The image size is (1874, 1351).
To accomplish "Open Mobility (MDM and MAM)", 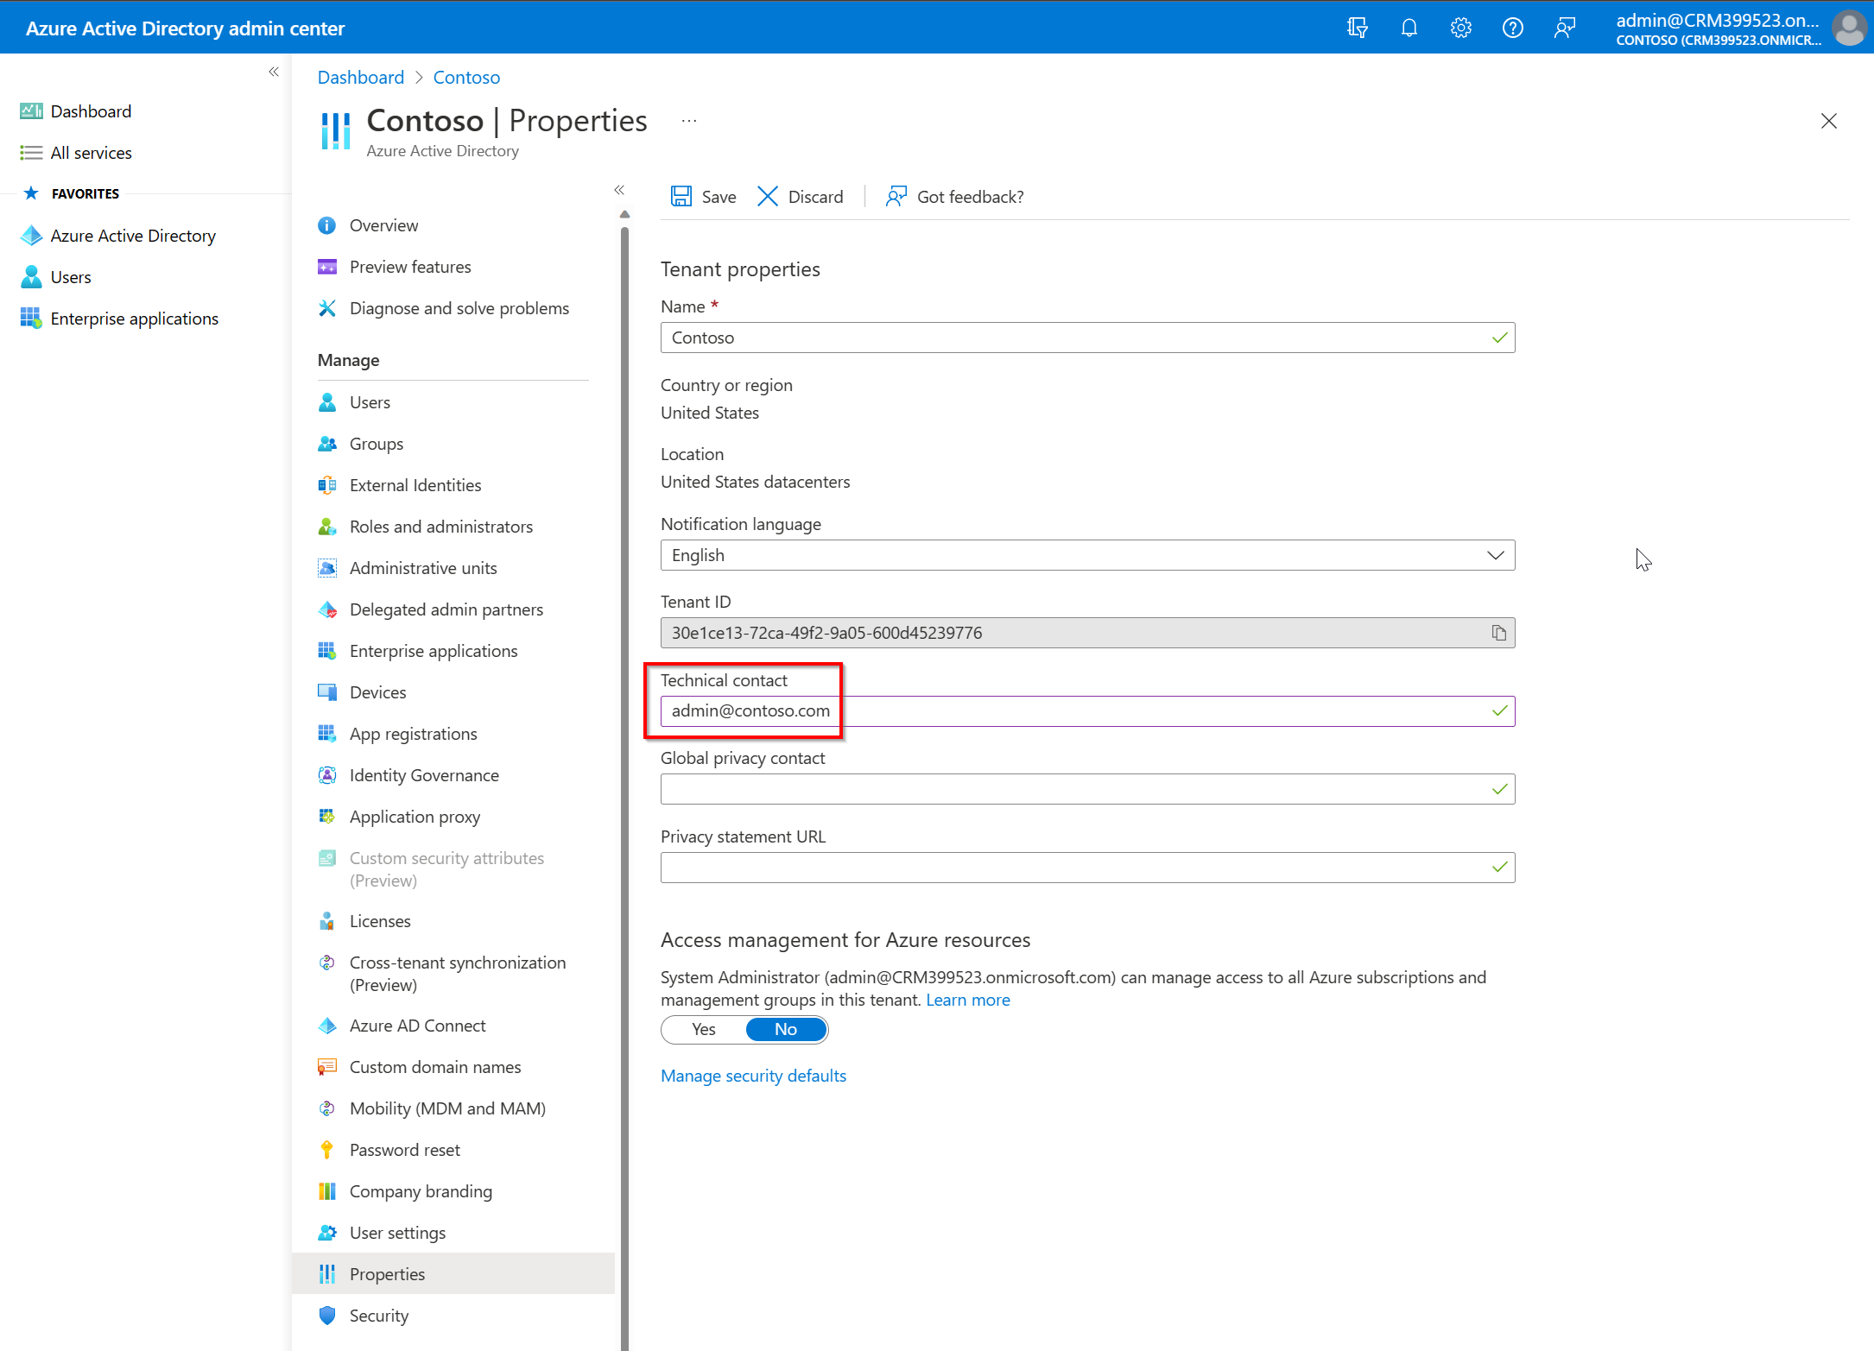I will tap(447, 1108).
